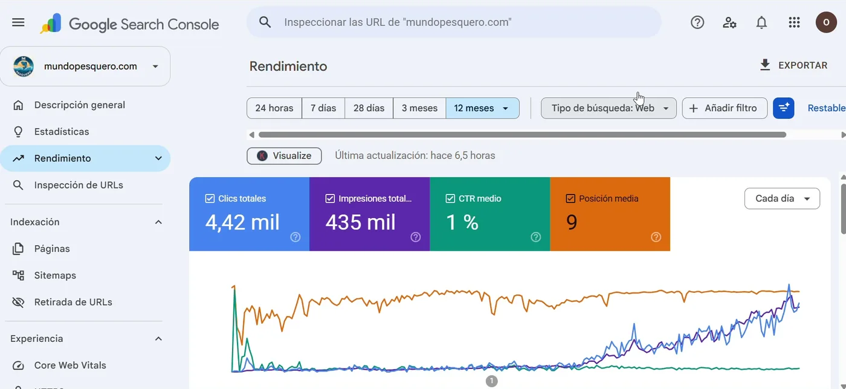The image size is (846, 389).
Task: Click the Visualize button
Action: pyautogui.click(x=284, y=156)
